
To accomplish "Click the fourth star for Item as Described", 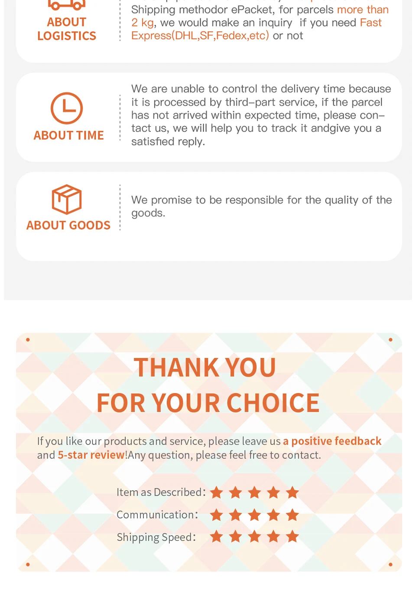I will [x=273, y=493].
